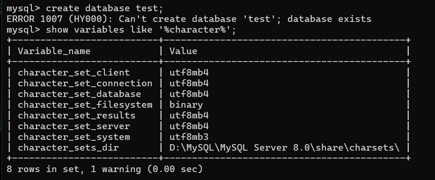Click the Variable_name column header

[54, 51]
